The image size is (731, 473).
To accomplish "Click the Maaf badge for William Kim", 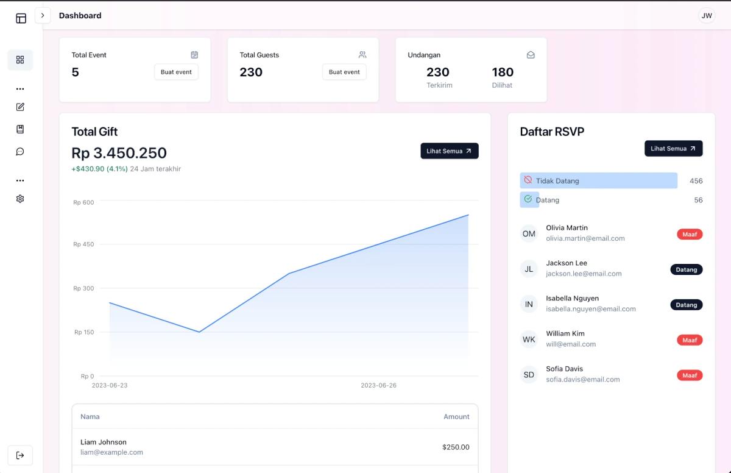I will tap(690, 340).
